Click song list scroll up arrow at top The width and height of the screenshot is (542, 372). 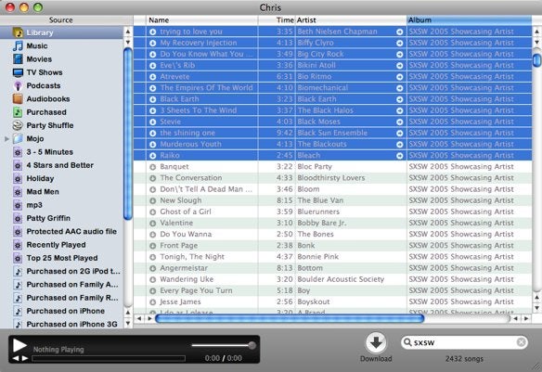[536, 32]
